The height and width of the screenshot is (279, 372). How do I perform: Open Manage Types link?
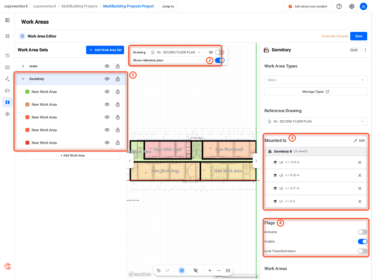tap(316, 92)
